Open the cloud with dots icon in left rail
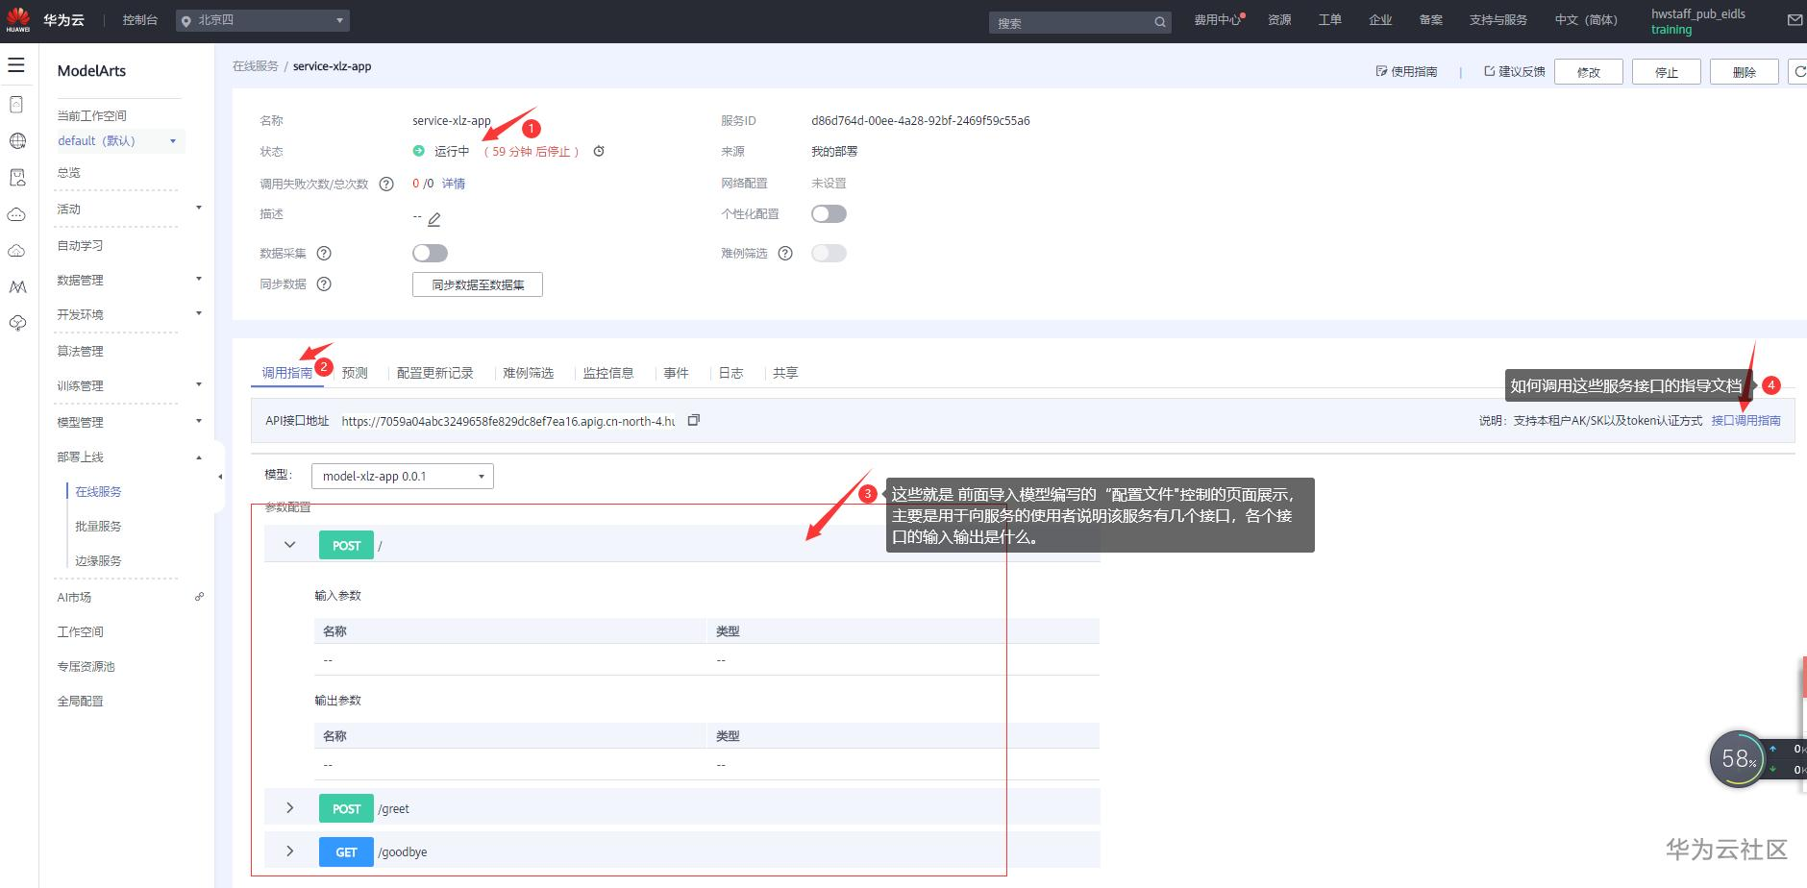Viewport: 1807px width, 888px height. click(17, 214)
